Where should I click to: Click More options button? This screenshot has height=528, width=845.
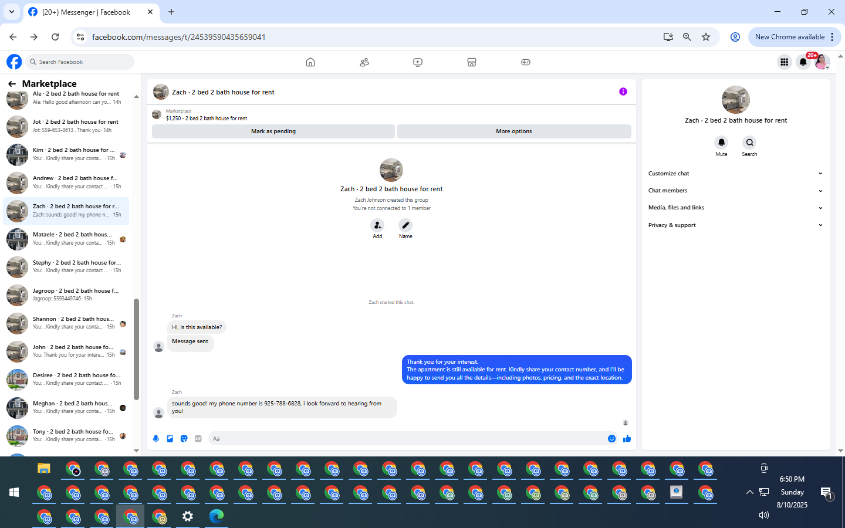(x=514, y=131)
